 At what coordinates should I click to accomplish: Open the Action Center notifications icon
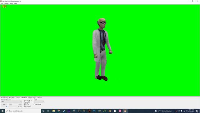pos(197,111)
